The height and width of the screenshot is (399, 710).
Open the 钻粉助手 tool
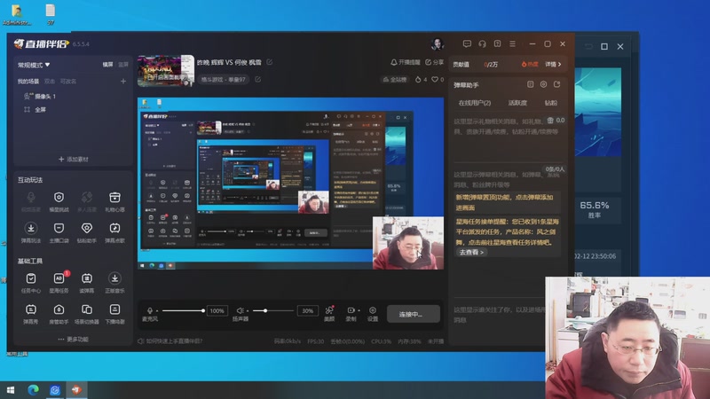pos(86,232)
